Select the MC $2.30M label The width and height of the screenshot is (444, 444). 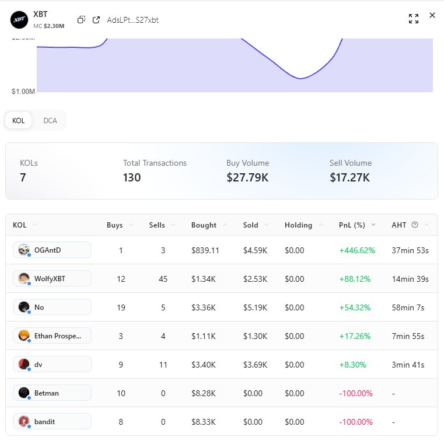pyautogui.click(x=48, y=26)
